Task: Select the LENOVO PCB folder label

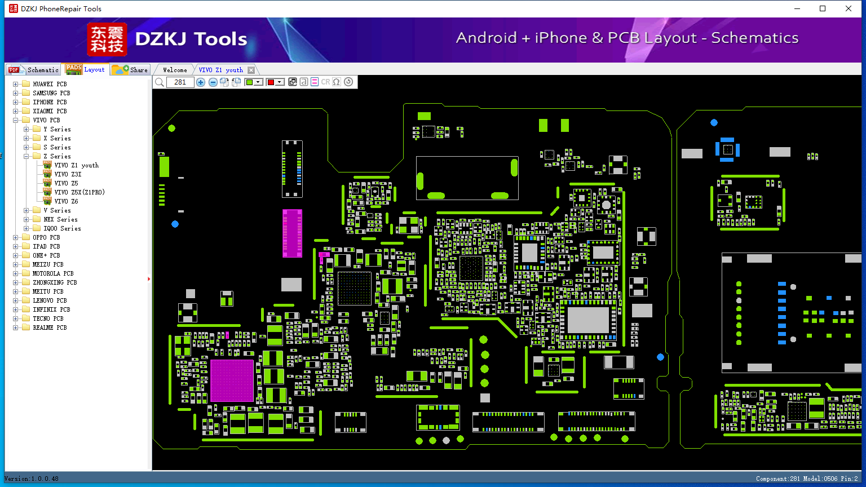Action: (x=50, y=300)
